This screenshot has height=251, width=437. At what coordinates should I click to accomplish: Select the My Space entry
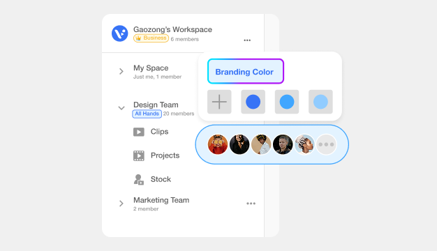point(151,68)
